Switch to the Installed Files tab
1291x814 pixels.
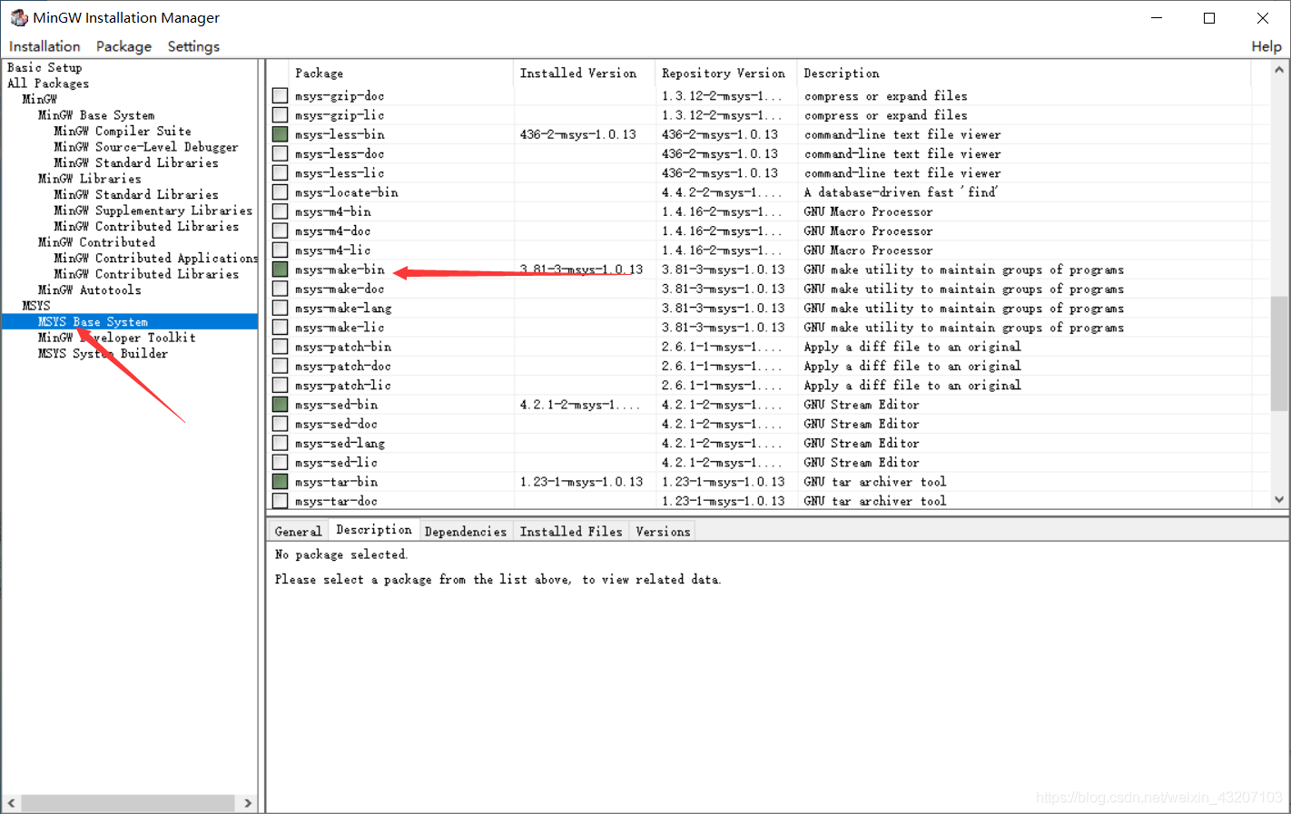pos(571,532)
